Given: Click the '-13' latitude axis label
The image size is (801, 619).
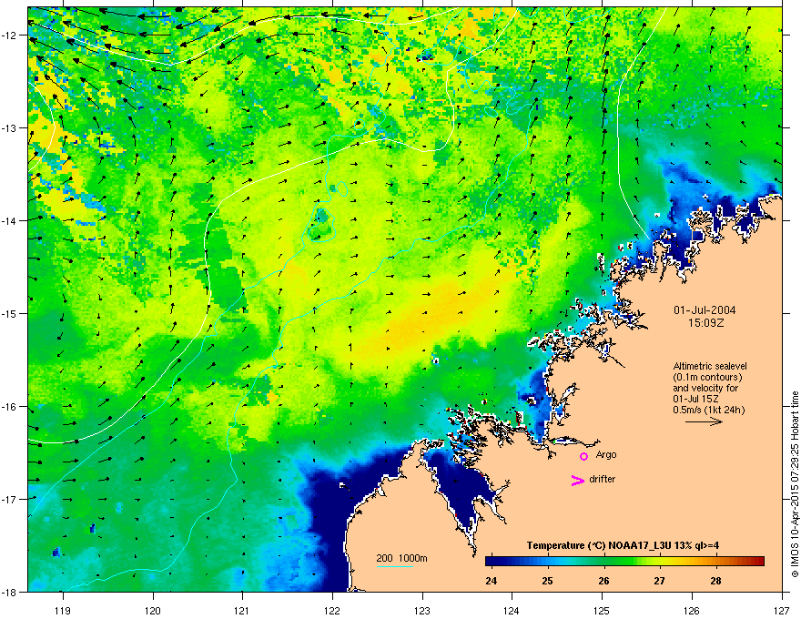Looking at the screenshot, I should (x=10, y=128).
